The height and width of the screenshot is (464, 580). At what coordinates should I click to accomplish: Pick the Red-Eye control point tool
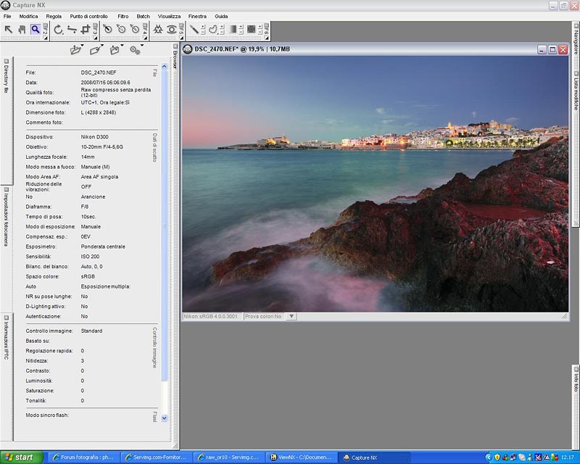pyautogui.click(x=172, y=30)
